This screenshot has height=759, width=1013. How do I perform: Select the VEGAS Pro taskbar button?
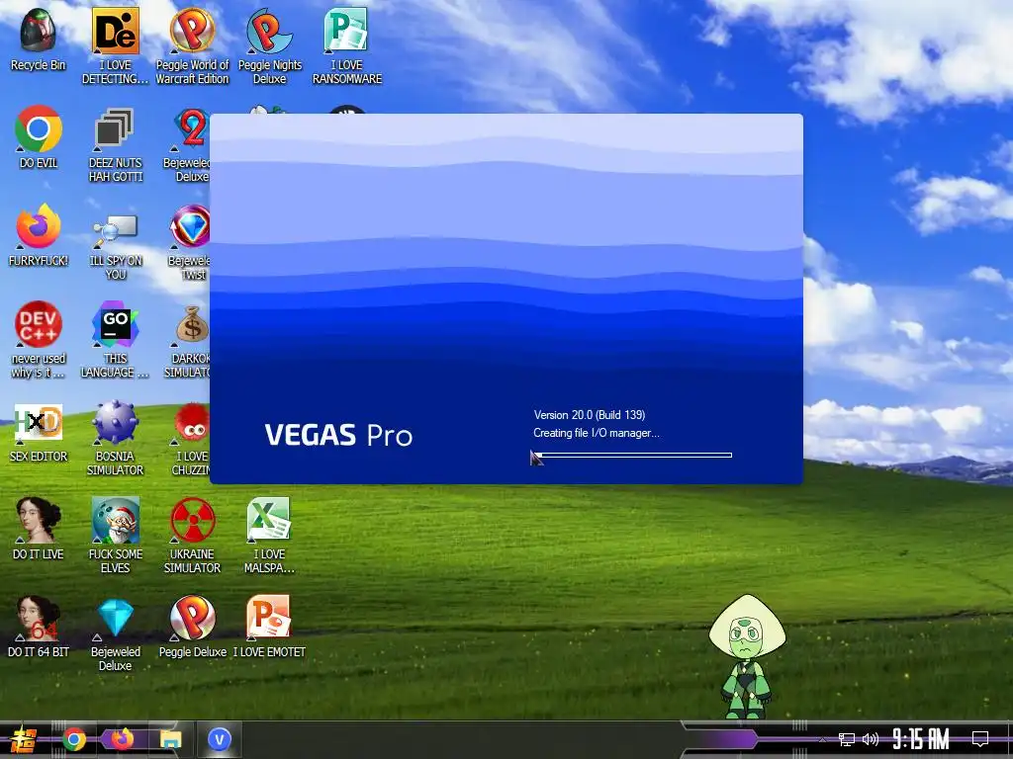pos(219,739)
